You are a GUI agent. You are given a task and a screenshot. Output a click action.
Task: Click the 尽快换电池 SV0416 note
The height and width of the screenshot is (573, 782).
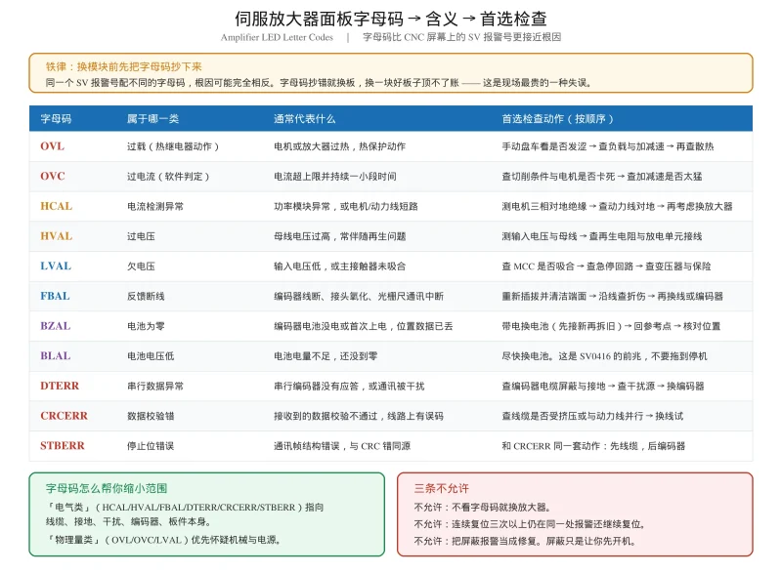[x=604, y=356]
